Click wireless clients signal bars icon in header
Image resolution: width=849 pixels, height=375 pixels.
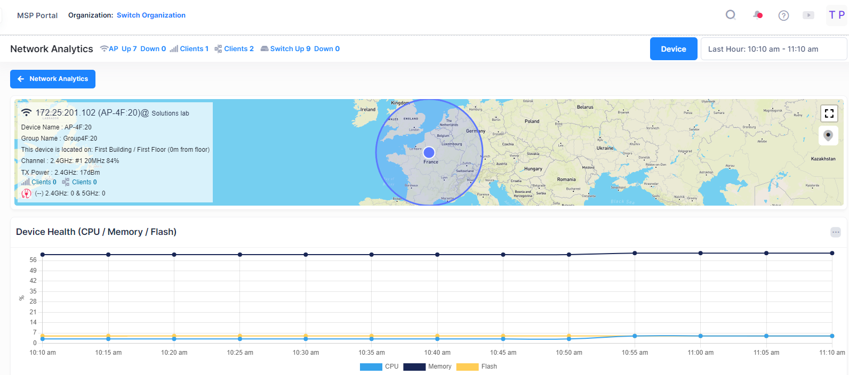[x=174, y=48]
